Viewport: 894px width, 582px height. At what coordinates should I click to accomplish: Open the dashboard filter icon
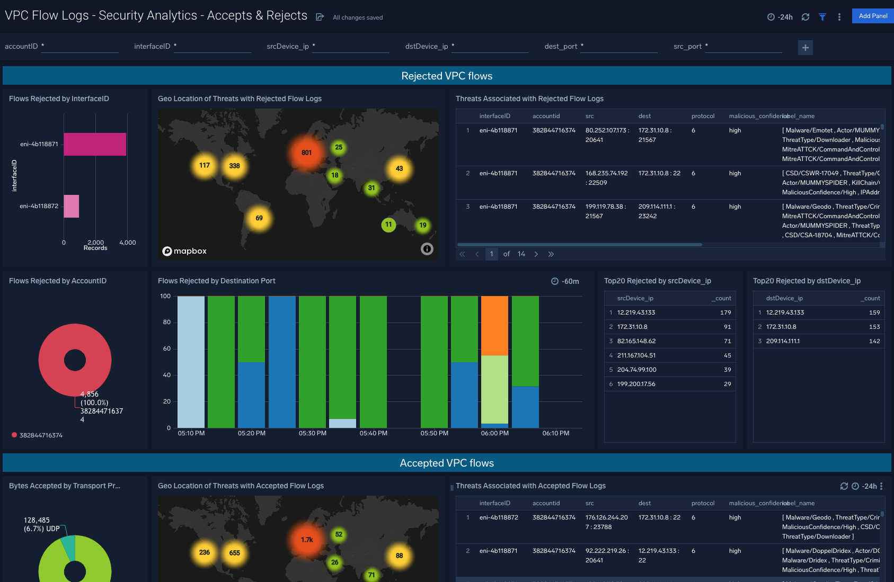(x=822, y=16)
